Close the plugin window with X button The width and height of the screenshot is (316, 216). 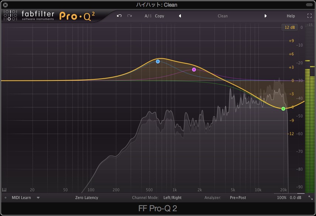pyautogui.click(x=6, y=5)
